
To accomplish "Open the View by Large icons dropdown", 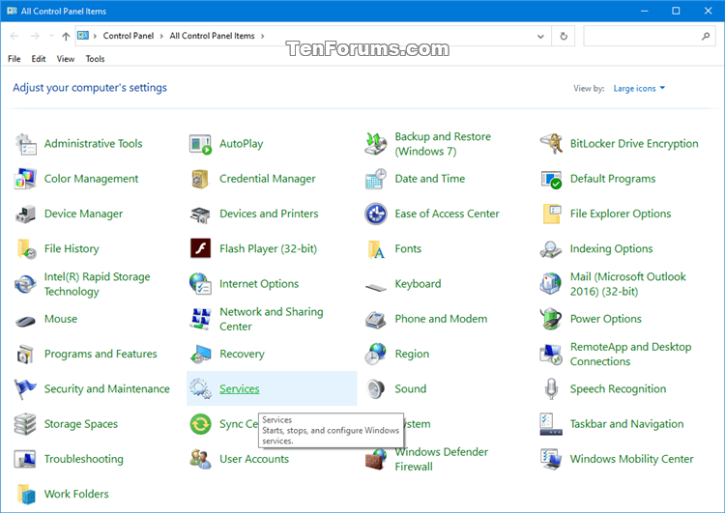I will pos(639,88).
